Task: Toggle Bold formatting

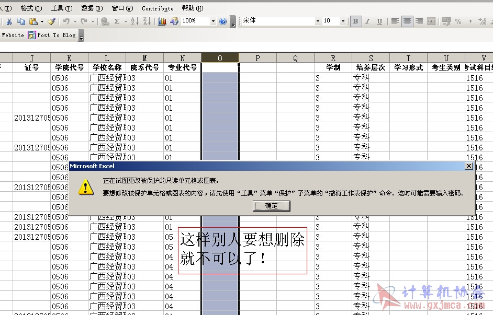Action: tap(355, 21)
